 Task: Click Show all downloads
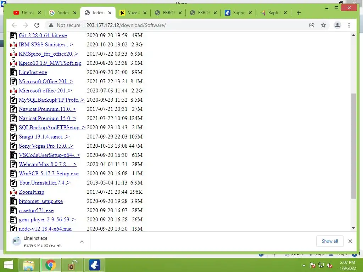[330, 241]
